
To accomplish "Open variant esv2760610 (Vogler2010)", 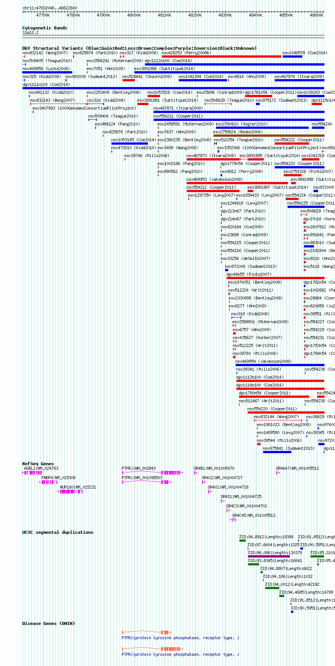I will 242,124.
